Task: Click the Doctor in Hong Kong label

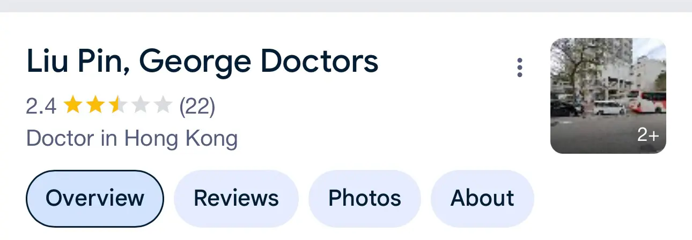Action: tap(132, 139)
